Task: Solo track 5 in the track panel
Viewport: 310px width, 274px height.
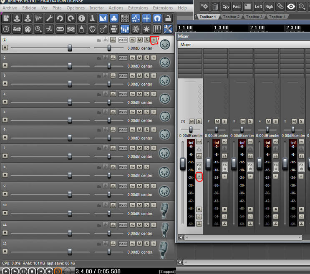Action: [146, 112]
